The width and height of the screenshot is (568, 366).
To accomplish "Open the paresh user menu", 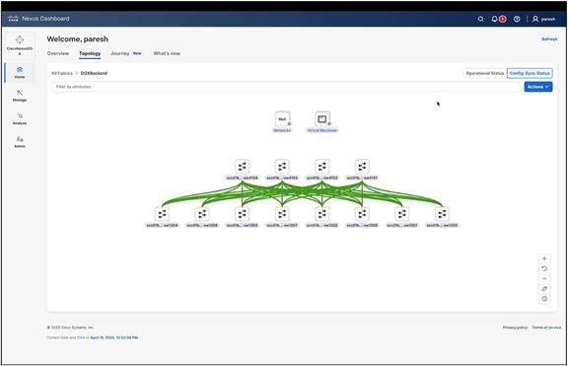I will [x=543, y=19].
